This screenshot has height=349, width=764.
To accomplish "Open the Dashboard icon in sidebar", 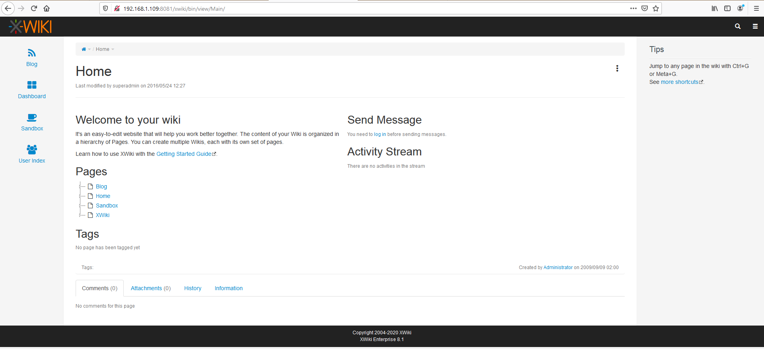I will [x=32, y=85].
